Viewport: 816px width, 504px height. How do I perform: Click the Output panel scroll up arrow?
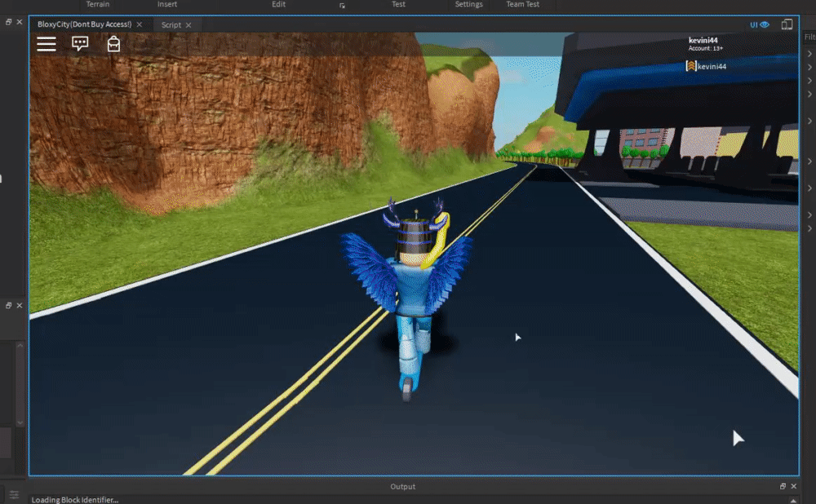(x=793, y=501)
